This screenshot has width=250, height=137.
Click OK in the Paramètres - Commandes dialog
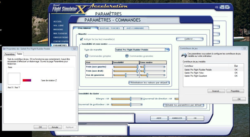(195, 118)
